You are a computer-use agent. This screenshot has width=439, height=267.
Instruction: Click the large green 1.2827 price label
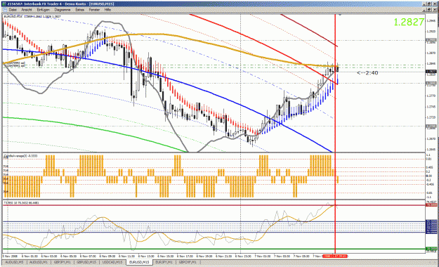pyautogui.click(x=409, y=22)
